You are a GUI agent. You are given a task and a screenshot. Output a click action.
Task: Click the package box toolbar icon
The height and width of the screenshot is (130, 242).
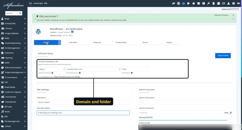[218, 3]
